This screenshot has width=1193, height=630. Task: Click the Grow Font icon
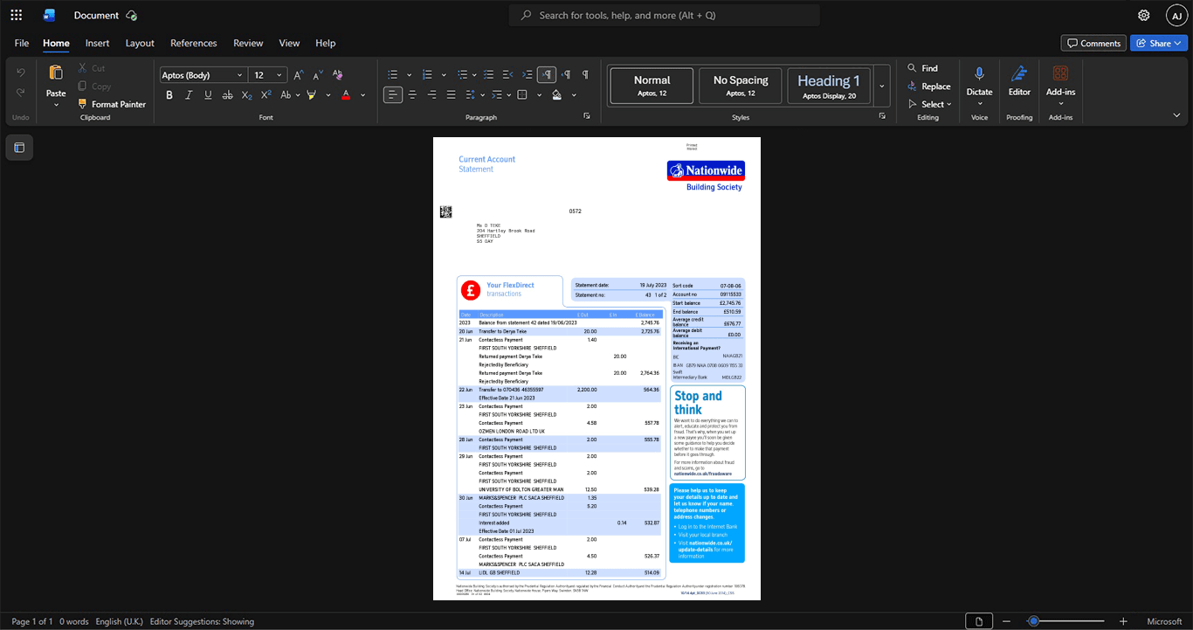[299, 75]
